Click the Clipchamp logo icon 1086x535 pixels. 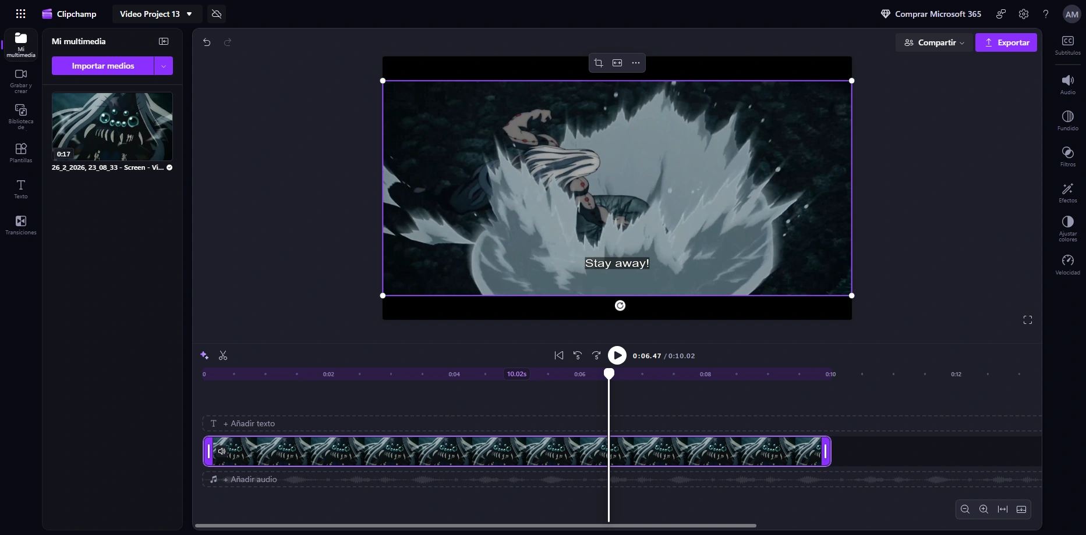(47, 14)
